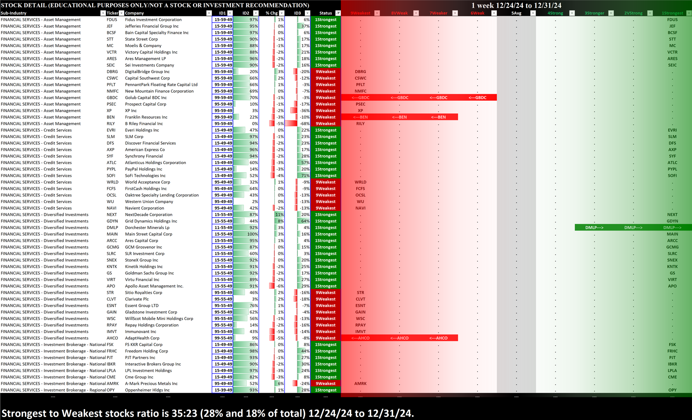Expand the 9Weakest column filter arrow
The width and height of the screenshot is (692, 420).
[377, 13]
